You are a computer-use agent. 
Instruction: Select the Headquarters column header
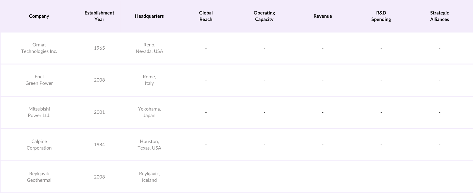[149, 16]
